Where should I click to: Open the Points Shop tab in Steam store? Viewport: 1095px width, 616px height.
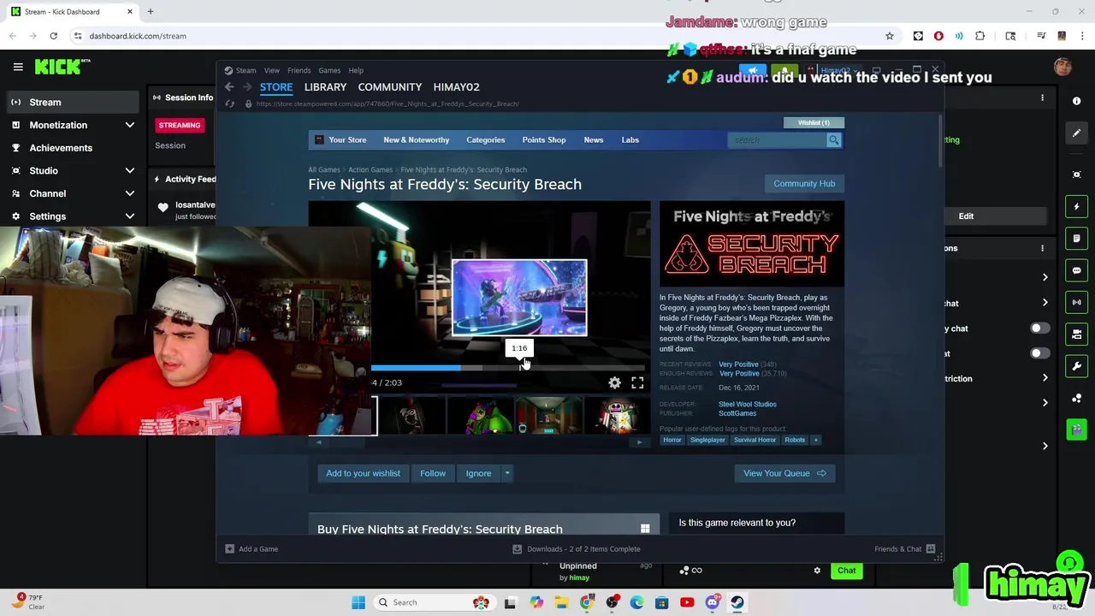click(544, 140)
